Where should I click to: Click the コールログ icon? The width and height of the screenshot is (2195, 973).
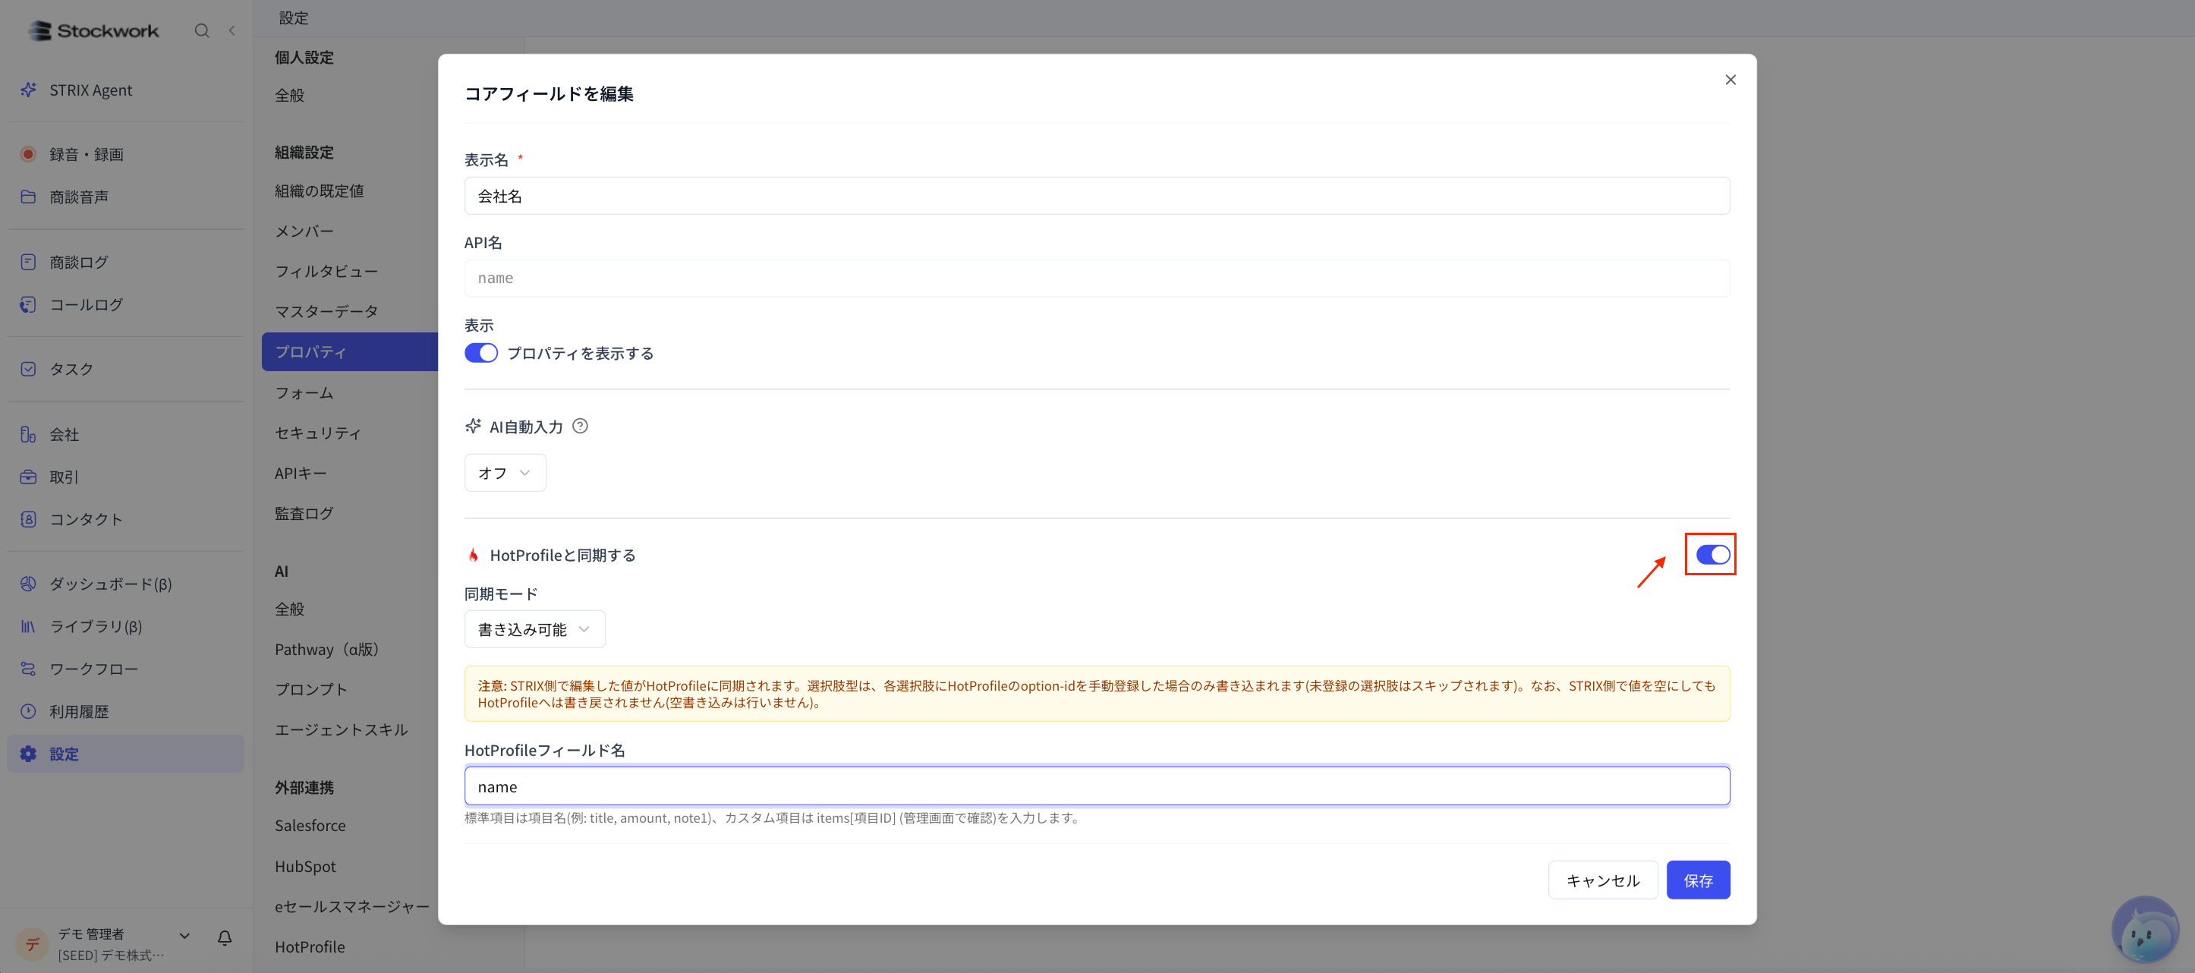tap(28, 304)
